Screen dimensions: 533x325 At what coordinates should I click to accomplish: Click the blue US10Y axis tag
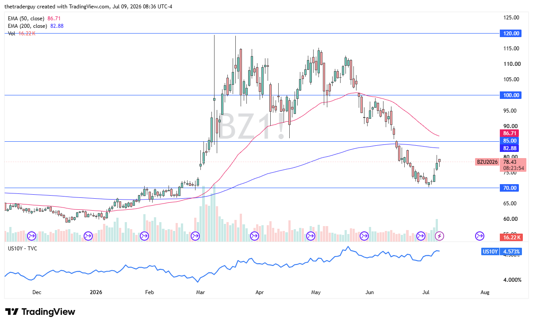pos(490,252)
